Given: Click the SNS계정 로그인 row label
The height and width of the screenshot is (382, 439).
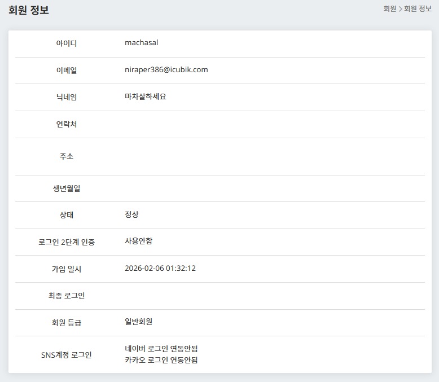Looking at the screenshot, I should pos(67,355).
